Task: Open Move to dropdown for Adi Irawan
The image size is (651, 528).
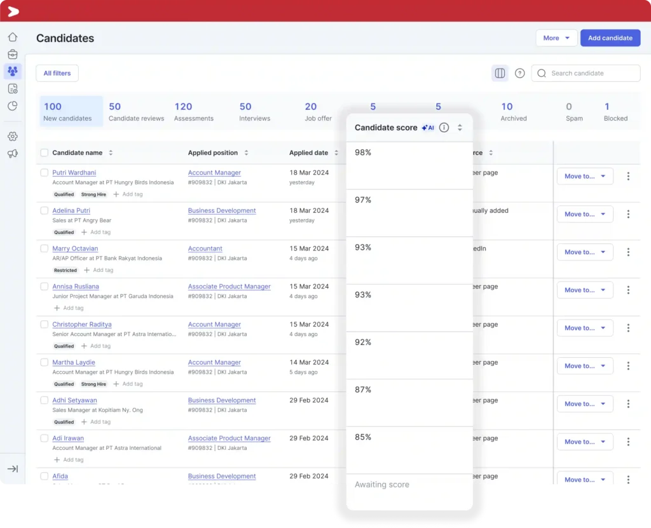Action: 585,442
